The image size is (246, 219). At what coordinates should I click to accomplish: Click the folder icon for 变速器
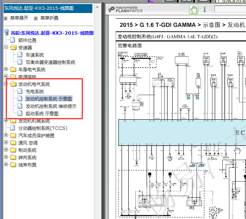click(13, 47)
